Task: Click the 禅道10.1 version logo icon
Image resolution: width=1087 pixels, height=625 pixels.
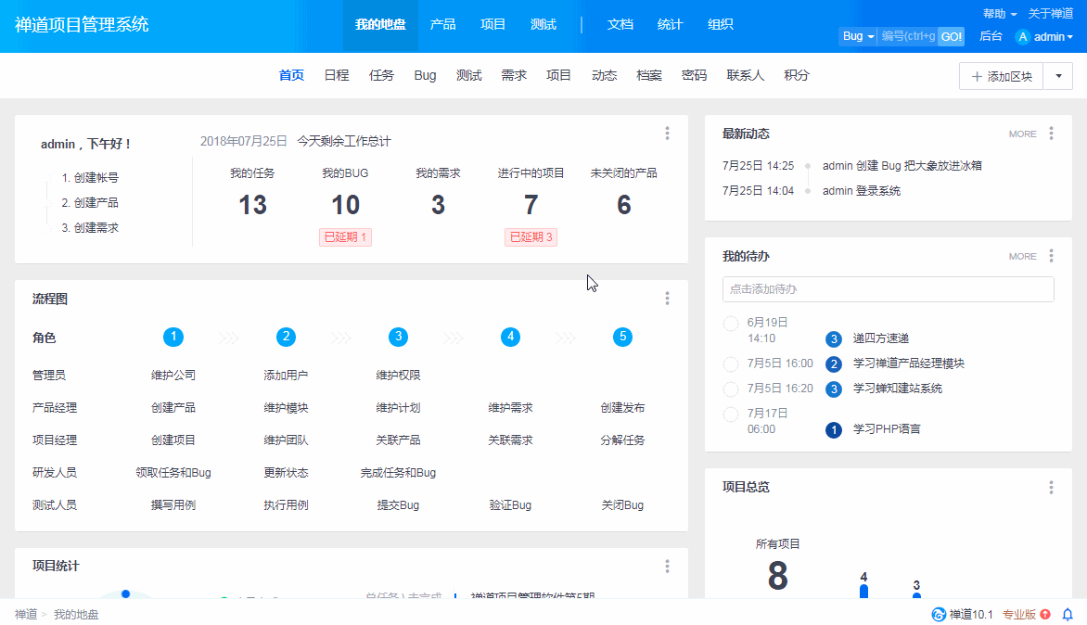Action: click(939, 614)
